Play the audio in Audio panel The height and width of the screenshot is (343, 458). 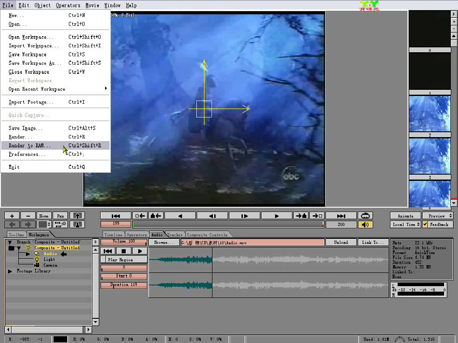coord(140,251)
